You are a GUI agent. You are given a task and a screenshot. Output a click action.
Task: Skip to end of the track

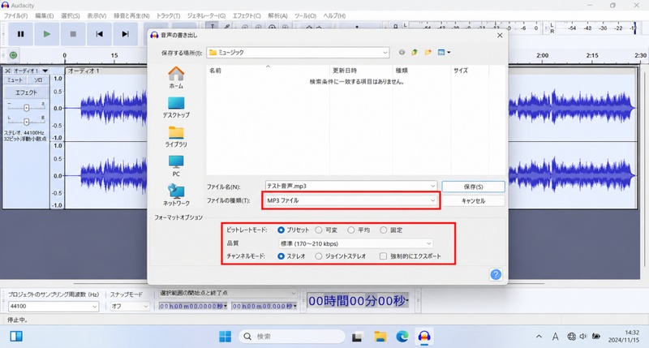point(126,34)
